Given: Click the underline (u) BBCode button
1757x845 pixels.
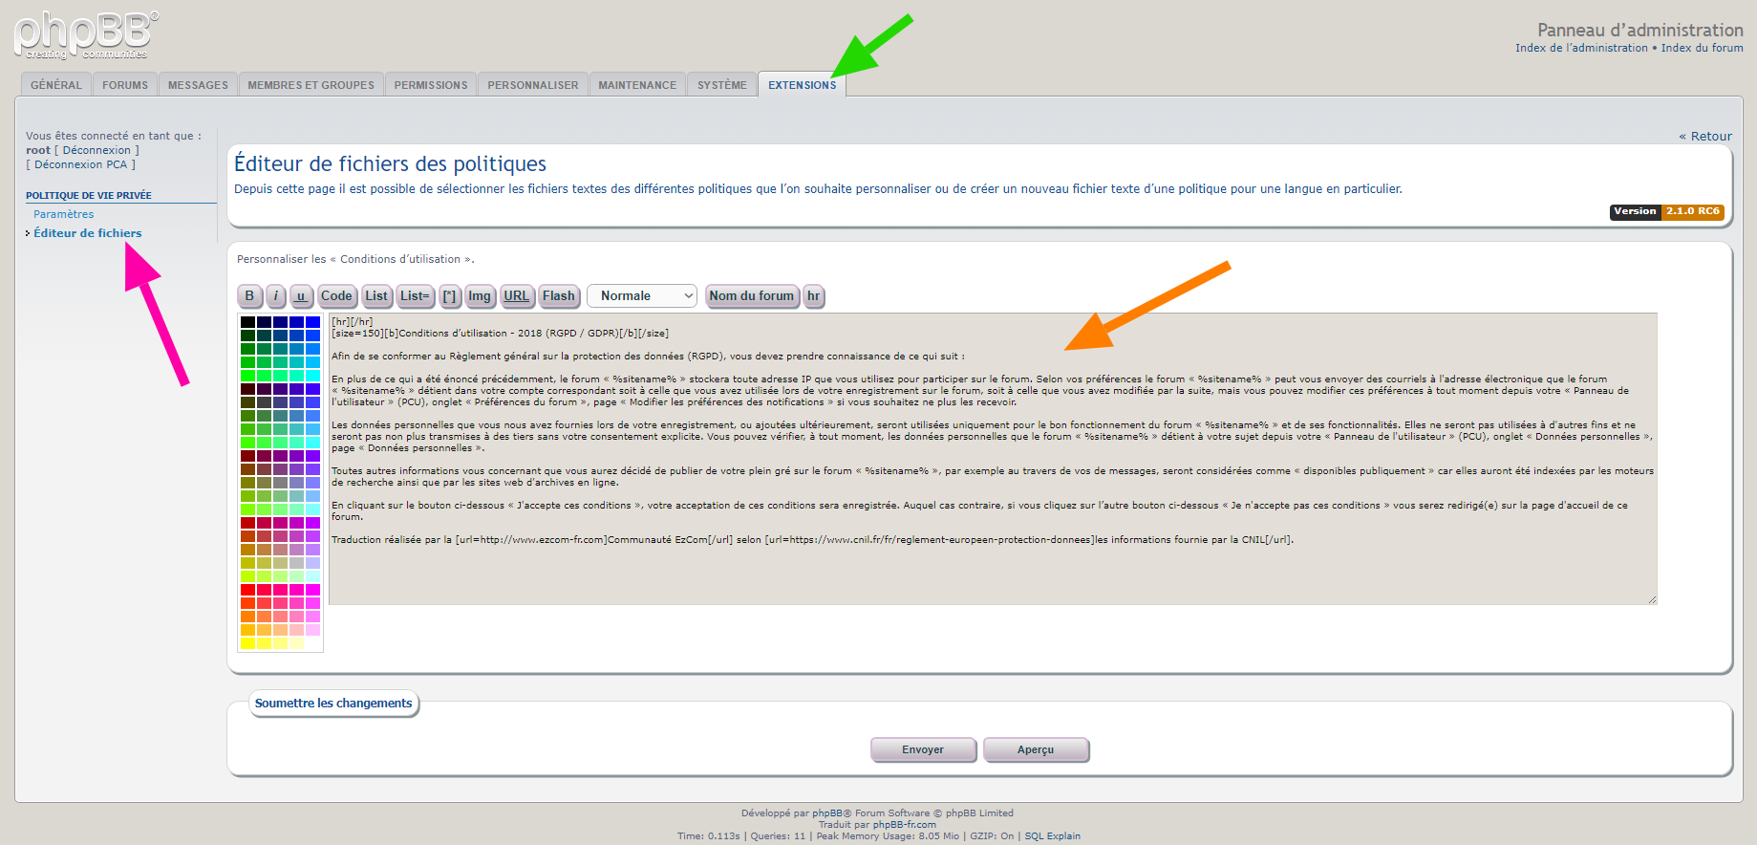Looking at the screenshot, I should coord(301,296).
